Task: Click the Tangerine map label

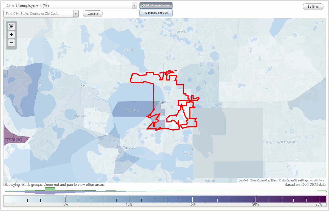Action: click(209, 181)
